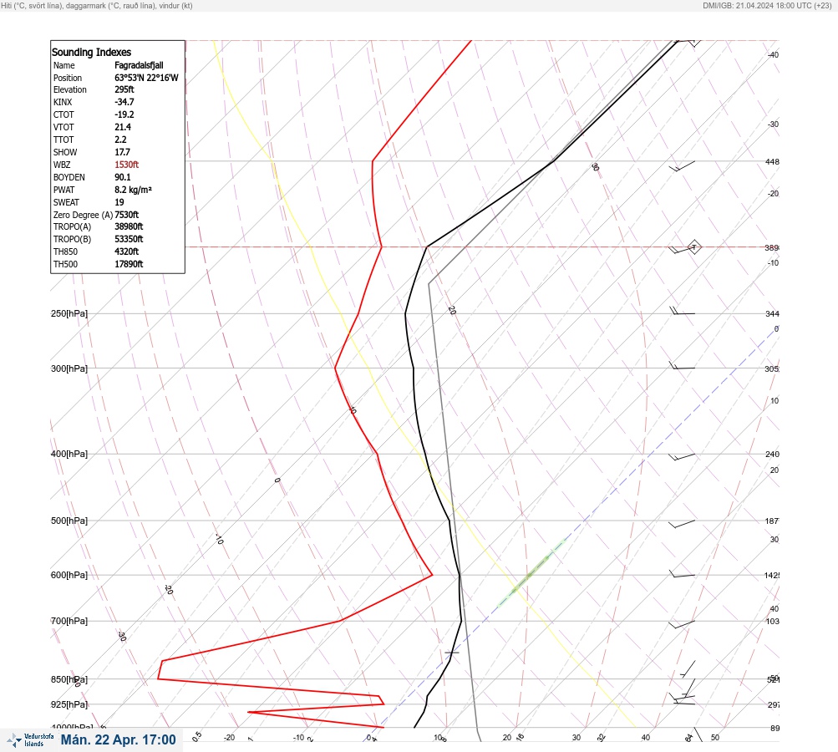
Task: Click the PWAT value '8.2 kg/m²'
Action: [x=133, y=190]
